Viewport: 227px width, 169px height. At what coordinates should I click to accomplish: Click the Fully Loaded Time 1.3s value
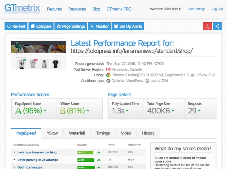pyautogui.click(x=118, y=111)
